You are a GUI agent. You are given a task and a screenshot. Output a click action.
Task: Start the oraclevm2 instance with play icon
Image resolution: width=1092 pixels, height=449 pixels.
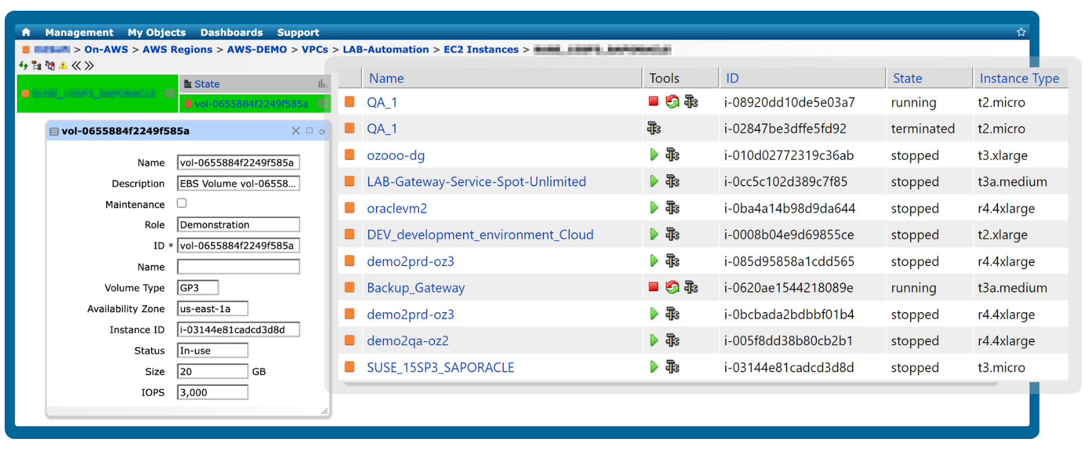654,208
